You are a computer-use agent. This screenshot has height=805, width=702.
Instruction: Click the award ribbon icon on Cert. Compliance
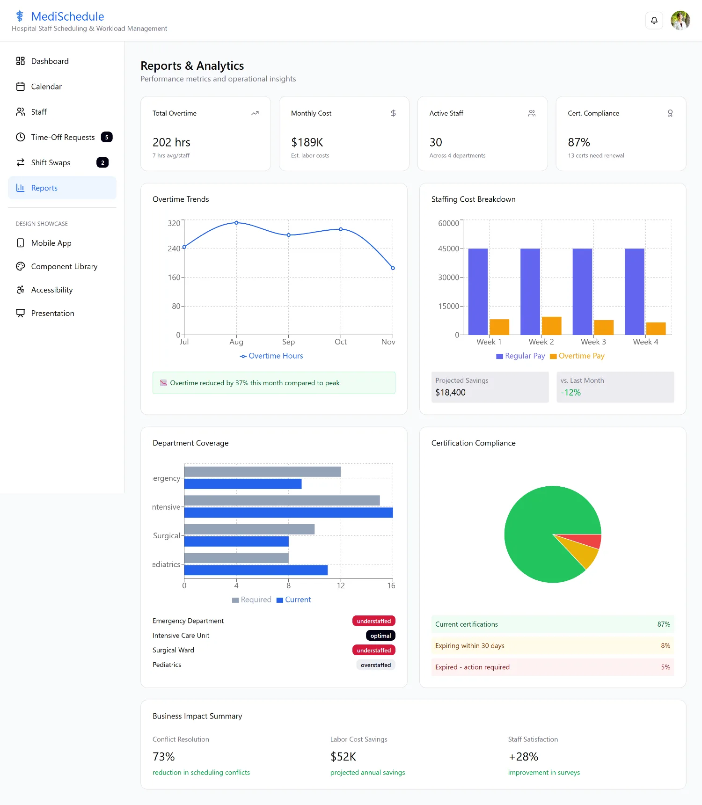point(670,113)
